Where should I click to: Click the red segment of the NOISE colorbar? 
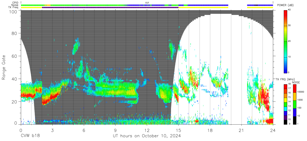[295, 89]
